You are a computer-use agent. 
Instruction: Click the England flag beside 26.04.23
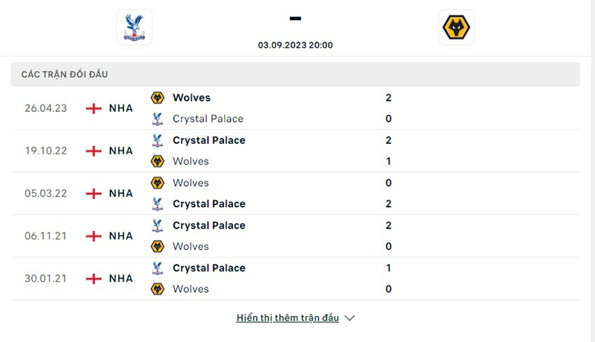point(94,108)
